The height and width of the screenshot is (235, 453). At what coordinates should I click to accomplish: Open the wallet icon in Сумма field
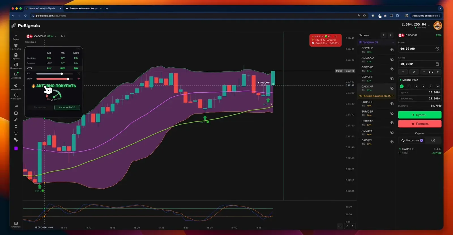437,64
